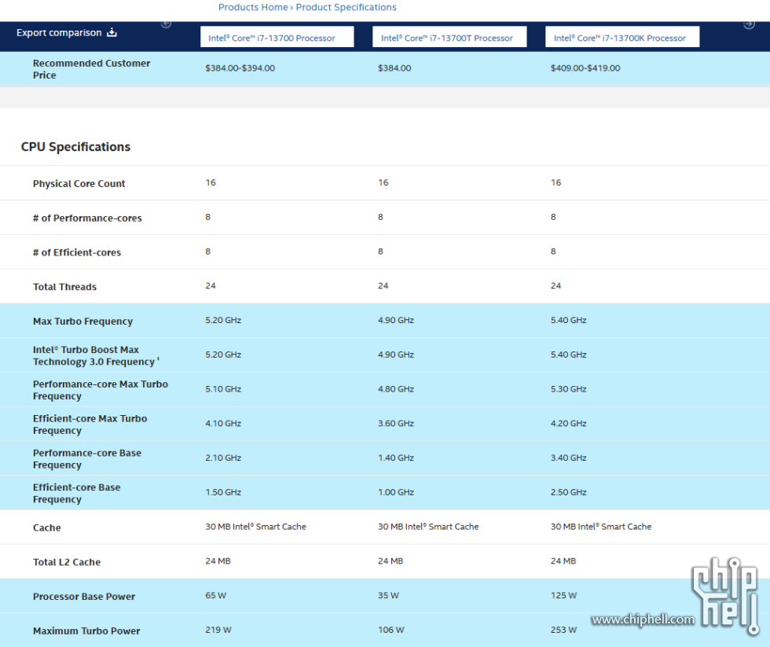Click the 35 W base power value
The height and width of the screenshot is (647, 770).
click(388, 595)
